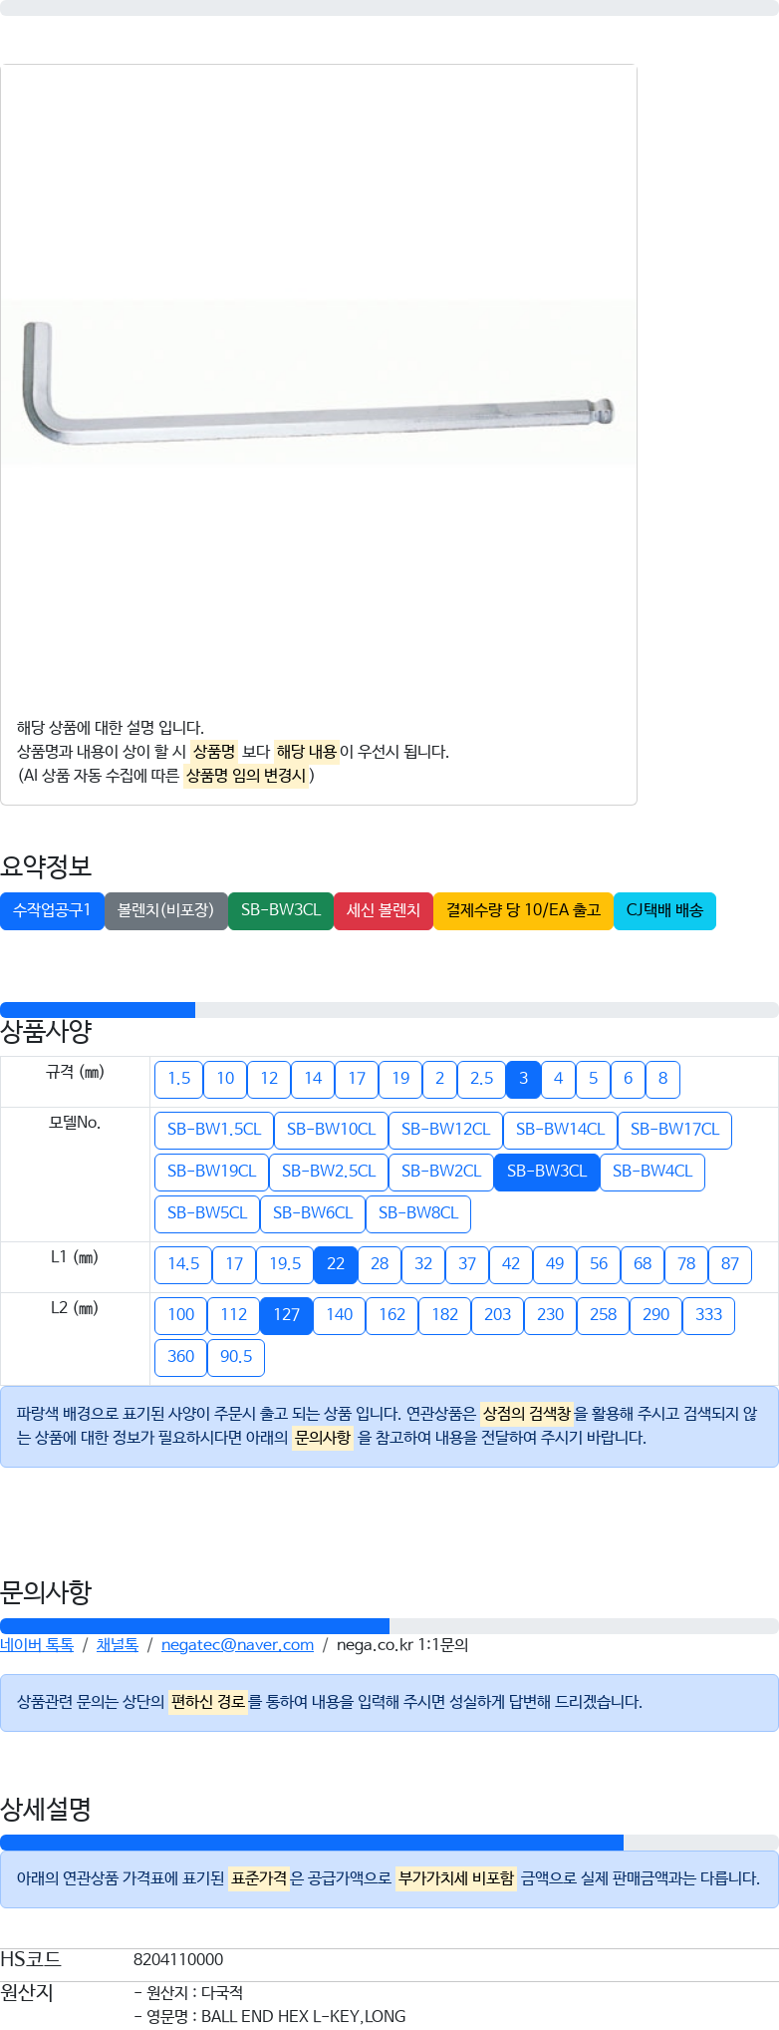Choose L1 value 87
Screen dimensions: 779x2030
pos(730,1264)
